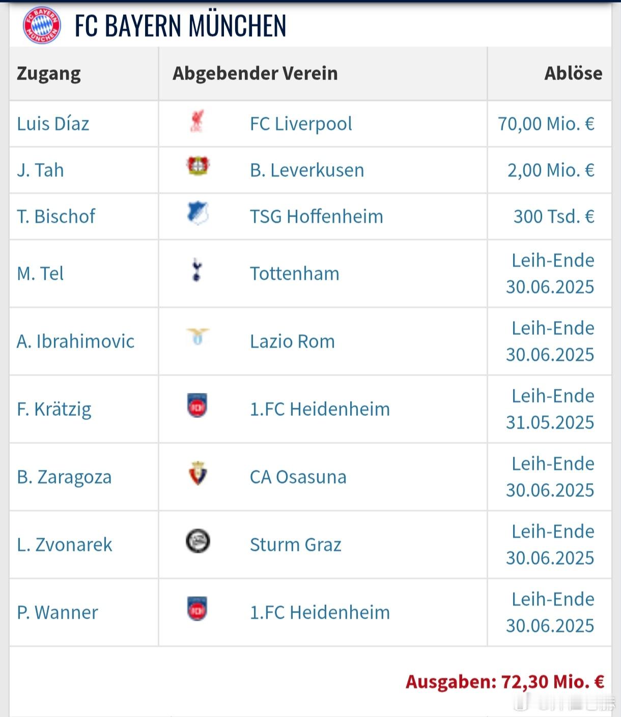This screenshot has height=717, width=621.
Task: Open A. Ibrahimovic player page
Action: [76, 341]
